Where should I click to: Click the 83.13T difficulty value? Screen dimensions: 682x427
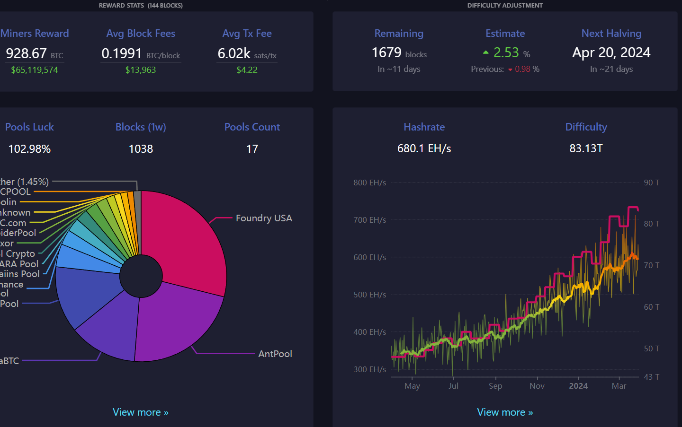[x=586, y=148]
